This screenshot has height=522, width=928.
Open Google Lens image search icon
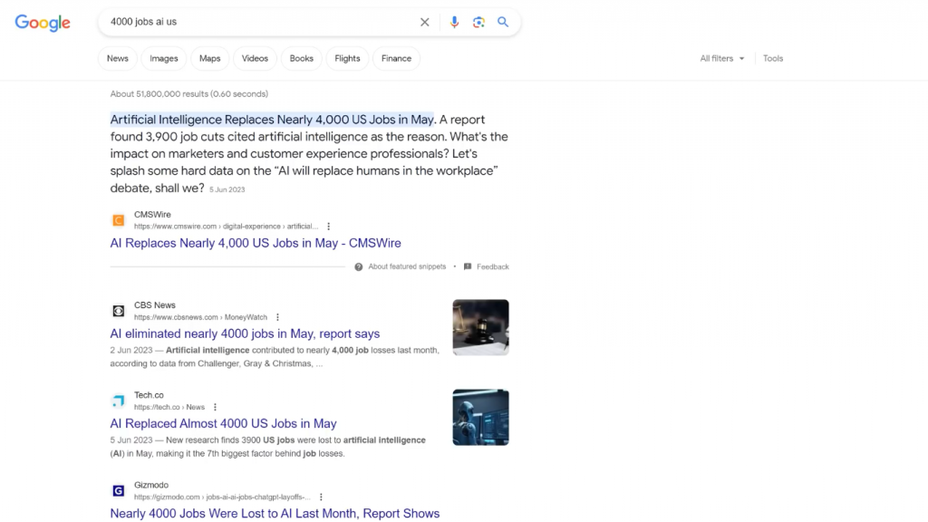pos(478,22)
